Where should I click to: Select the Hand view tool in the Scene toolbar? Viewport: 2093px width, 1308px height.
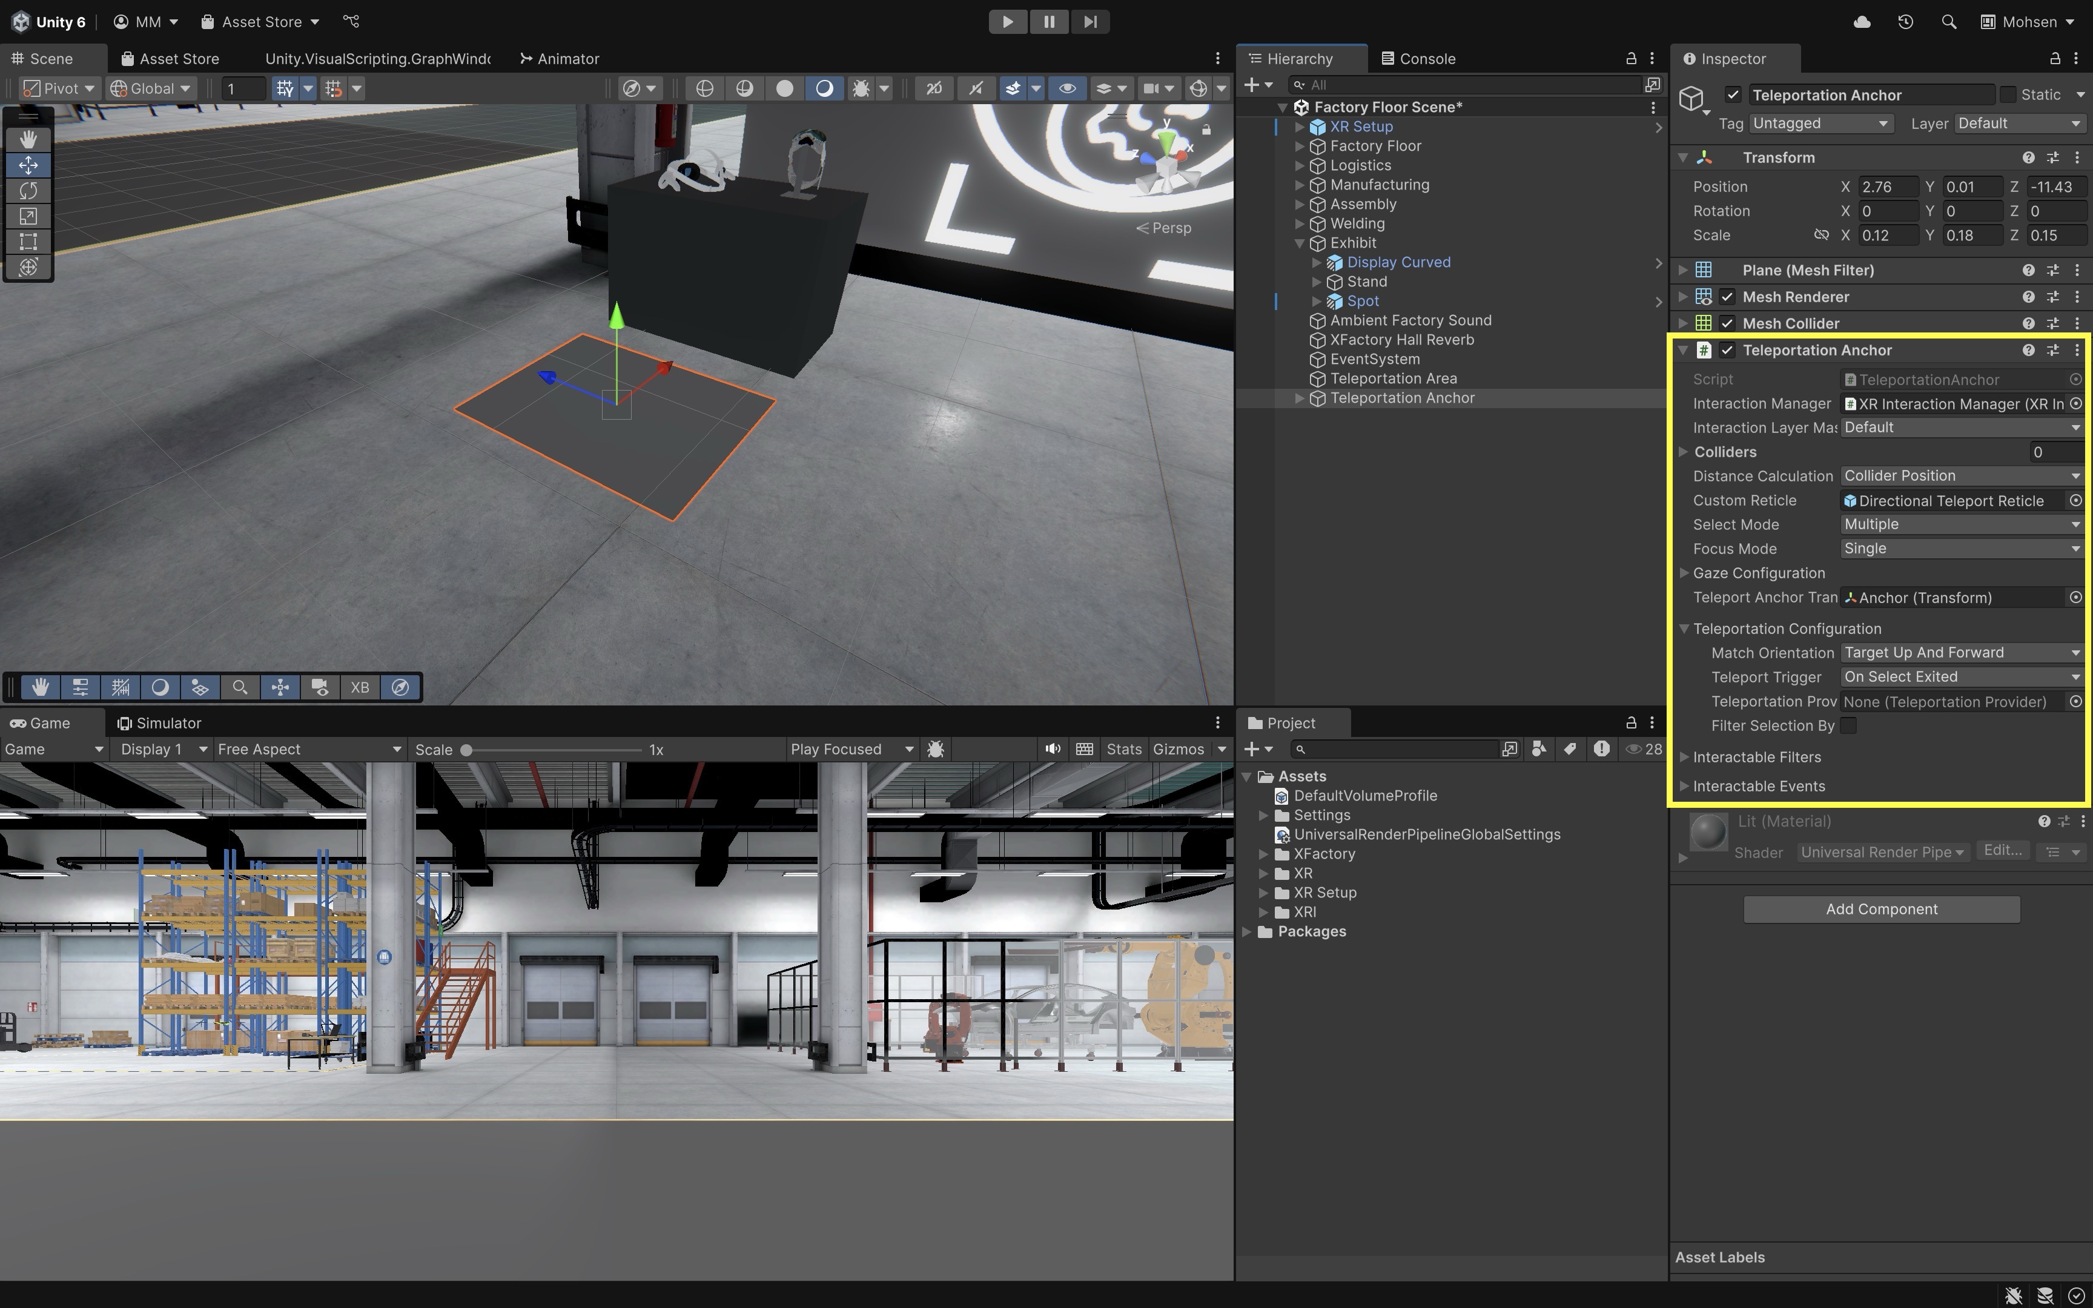tap(28, 139)
